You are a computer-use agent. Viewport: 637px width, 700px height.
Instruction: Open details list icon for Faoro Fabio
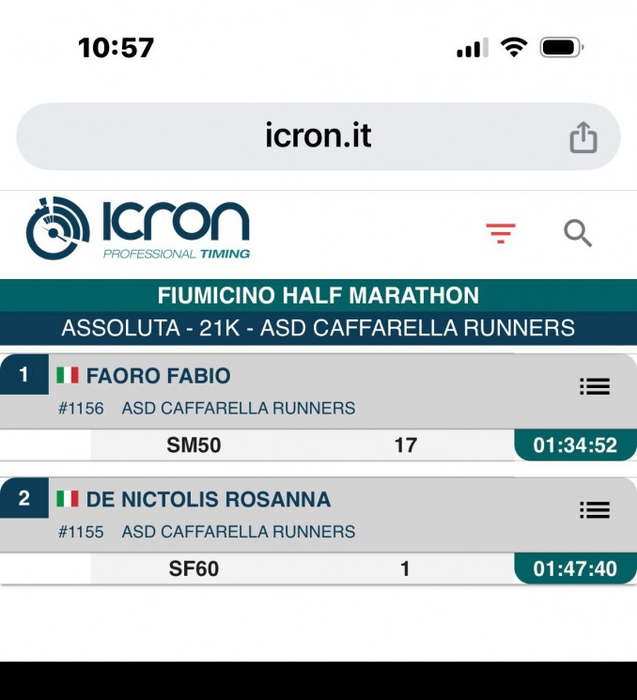595,386
